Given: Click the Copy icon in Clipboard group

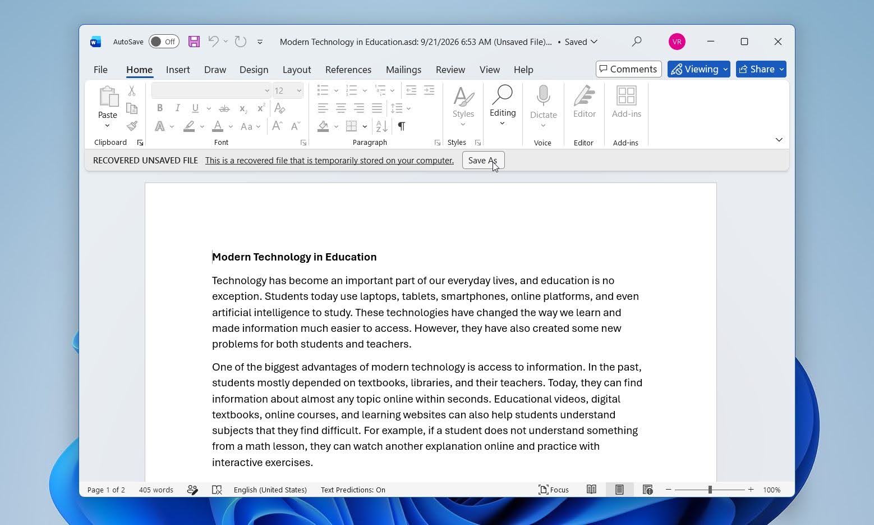Looking at the screenshot, I should 132,108.
